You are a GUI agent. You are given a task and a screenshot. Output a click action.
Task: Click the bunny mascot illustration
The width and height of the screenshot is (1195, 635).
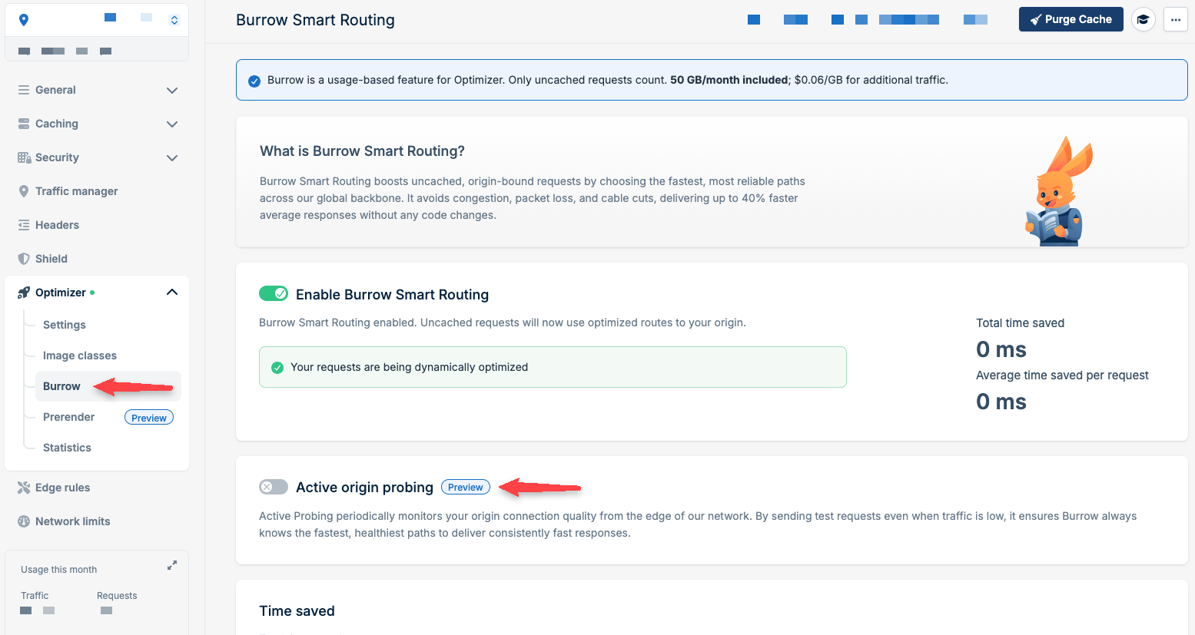click(x=1059, y=191)
